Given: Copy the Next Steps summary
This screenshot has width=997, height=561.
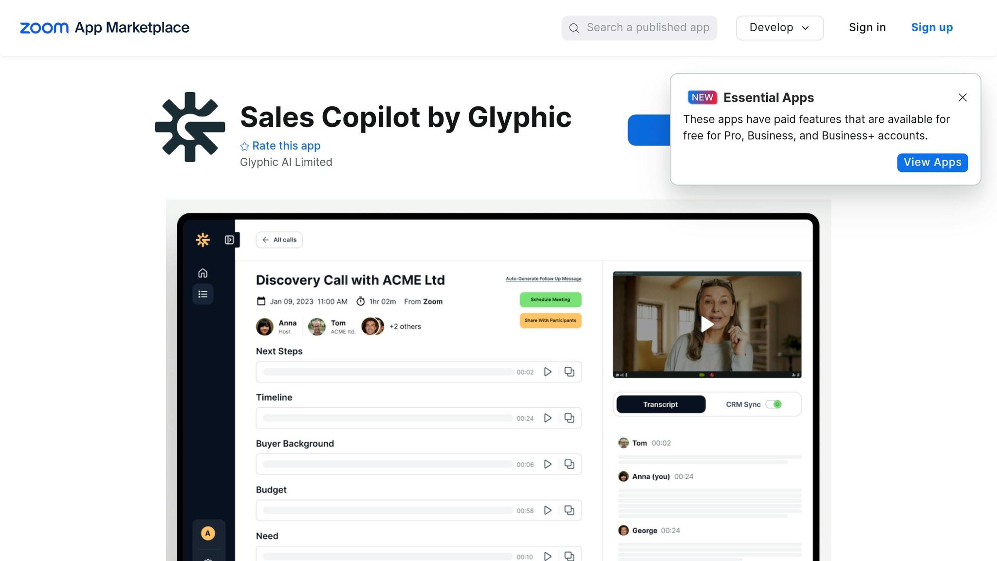Looking at the screenshot, I should (x=569, y=372).
